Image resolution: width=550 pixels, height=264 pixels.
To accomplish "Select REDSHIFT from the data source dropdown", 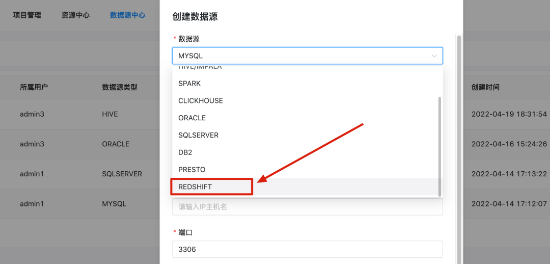I will click(195, 187).
